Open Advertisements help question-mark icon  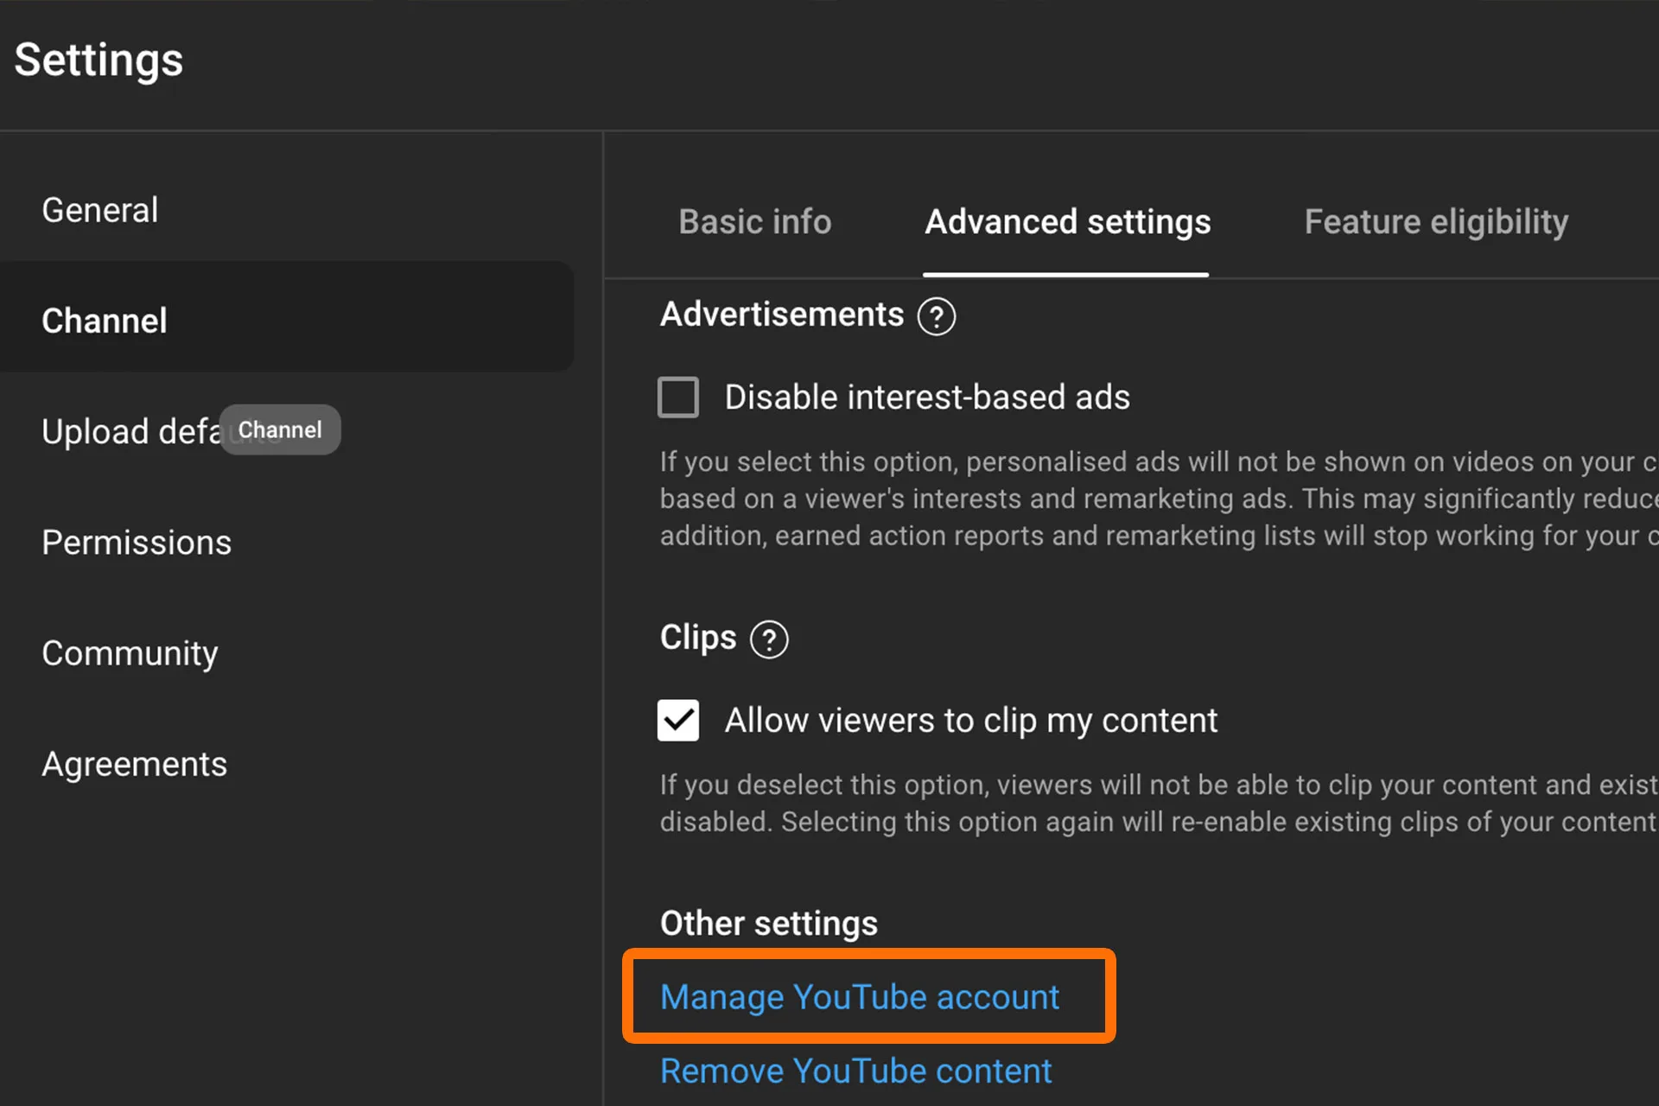(x=937, y=316)
